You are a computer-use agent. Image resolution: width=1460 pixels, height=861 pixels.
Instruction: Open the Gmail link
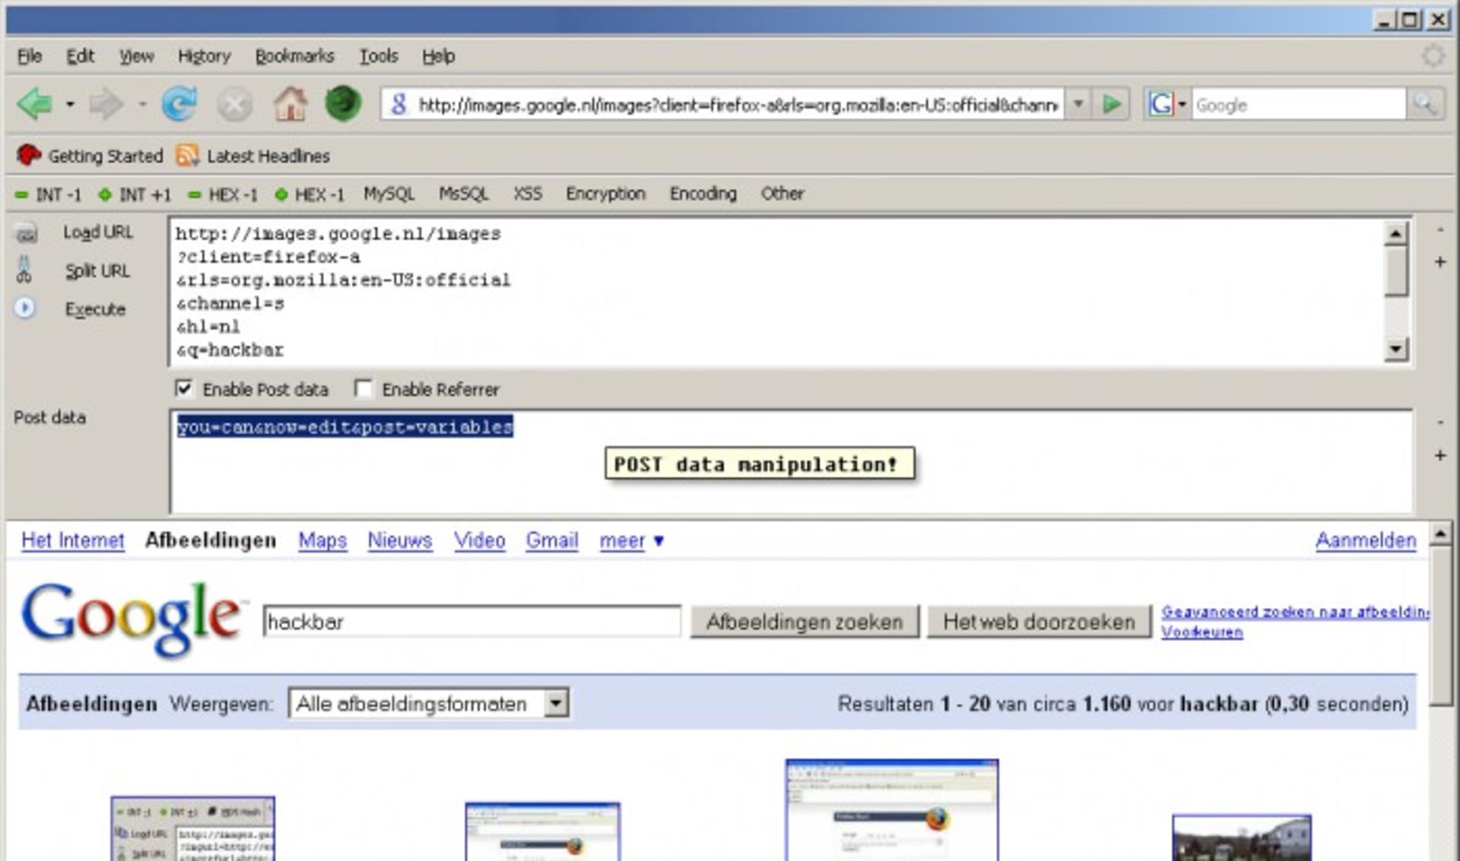[552, 540]
